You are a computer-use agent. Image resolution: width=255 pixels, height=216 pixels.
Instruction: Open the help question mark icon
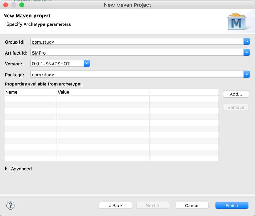coord(11,205)
